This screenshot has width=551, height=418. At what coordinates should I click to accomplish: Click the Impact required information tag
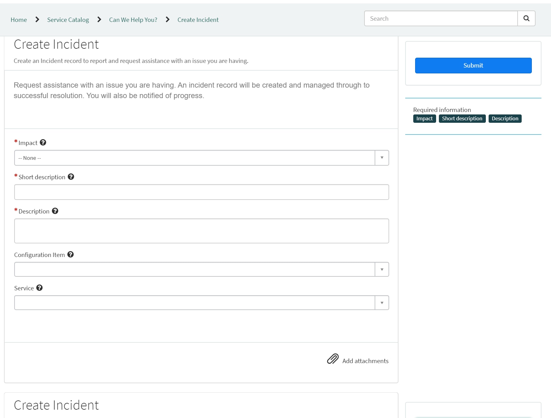click(424, 118)
